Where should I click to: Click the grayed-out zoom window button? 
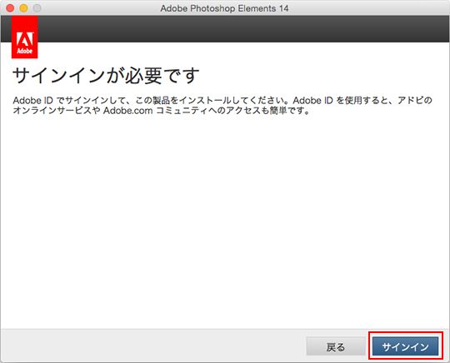point(37,8)
